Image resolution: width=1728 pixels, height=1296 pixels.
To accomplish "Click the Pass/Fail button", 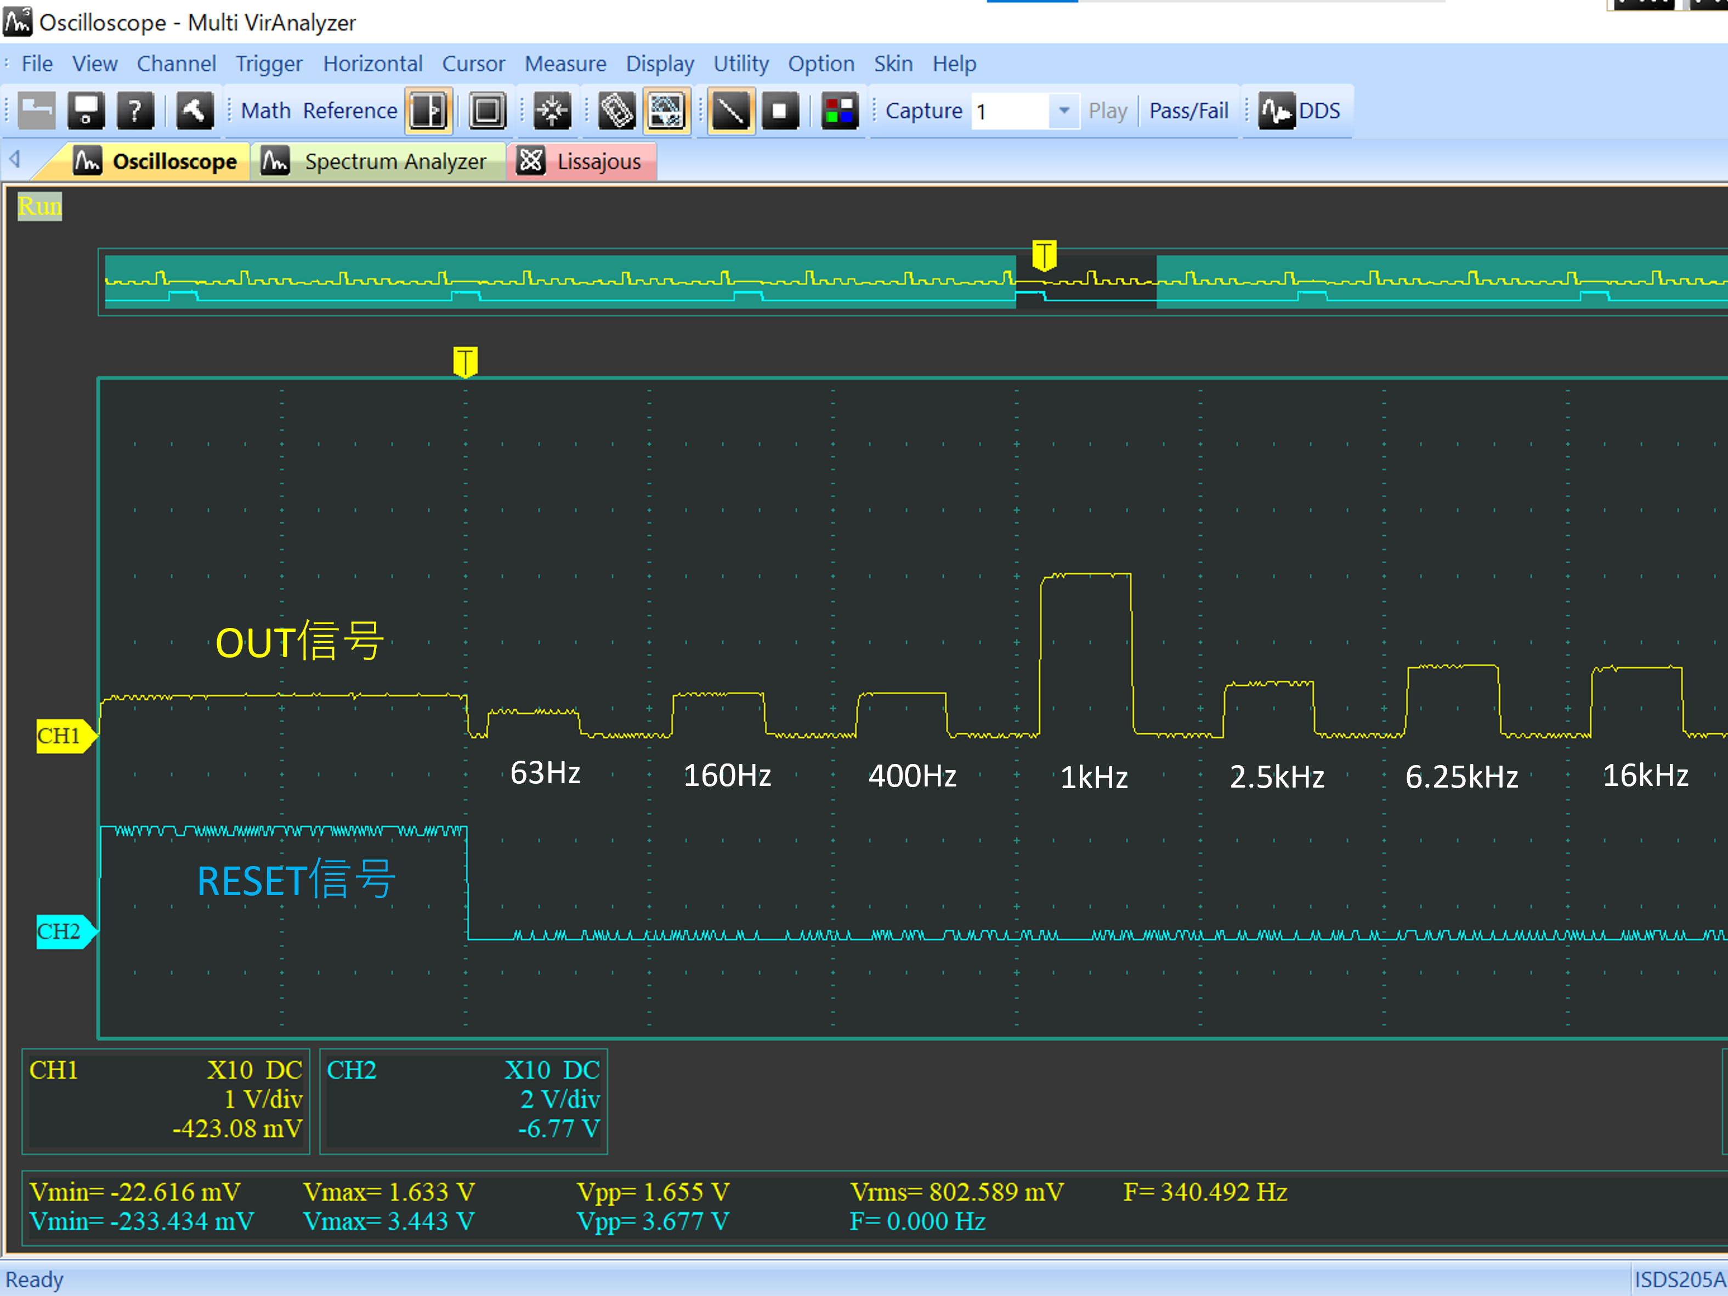I will tap(1188, 111).
